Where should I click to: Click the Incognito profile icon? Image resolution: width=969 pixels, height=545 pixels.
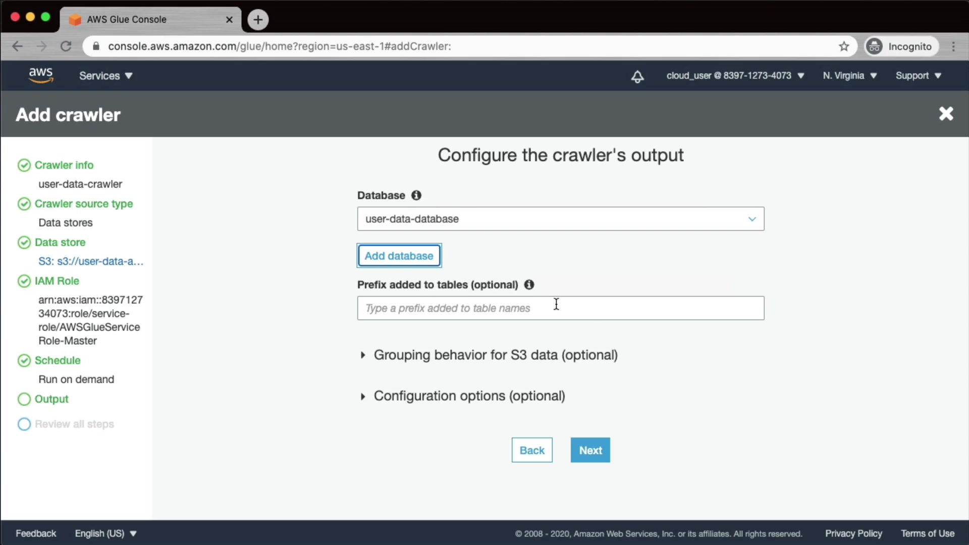874,46
